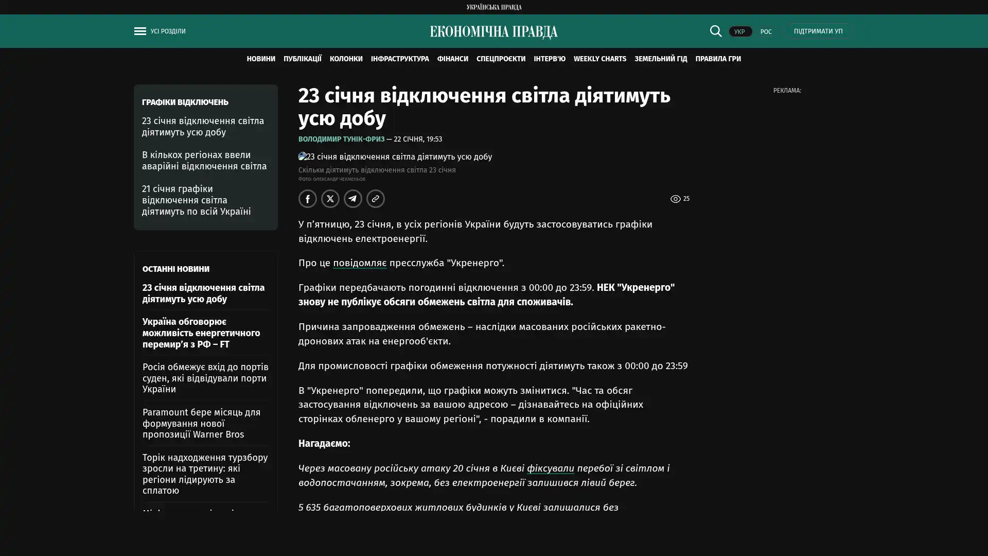Select the article date '22 січня, 19:53'

(418, 139)
